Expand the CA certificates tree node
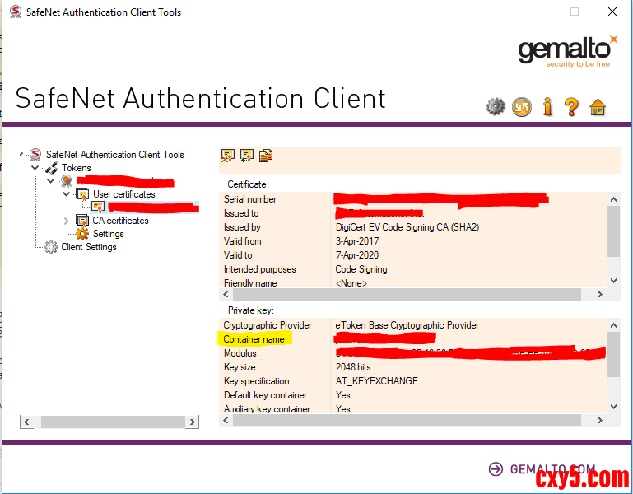633x494 pixels. tap(67, 221)
